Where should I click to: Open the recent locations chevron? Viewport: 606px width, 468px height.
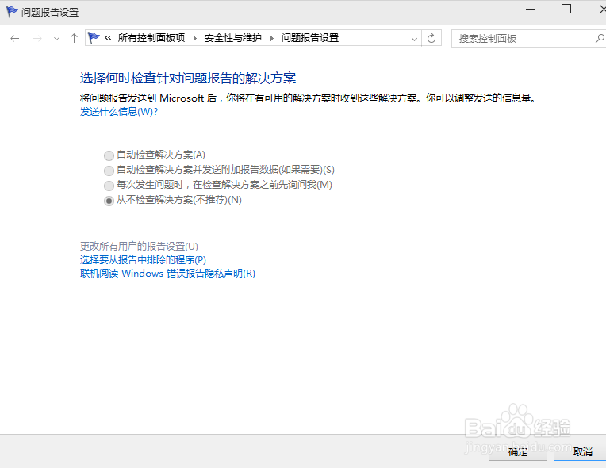tap(56, 39)
